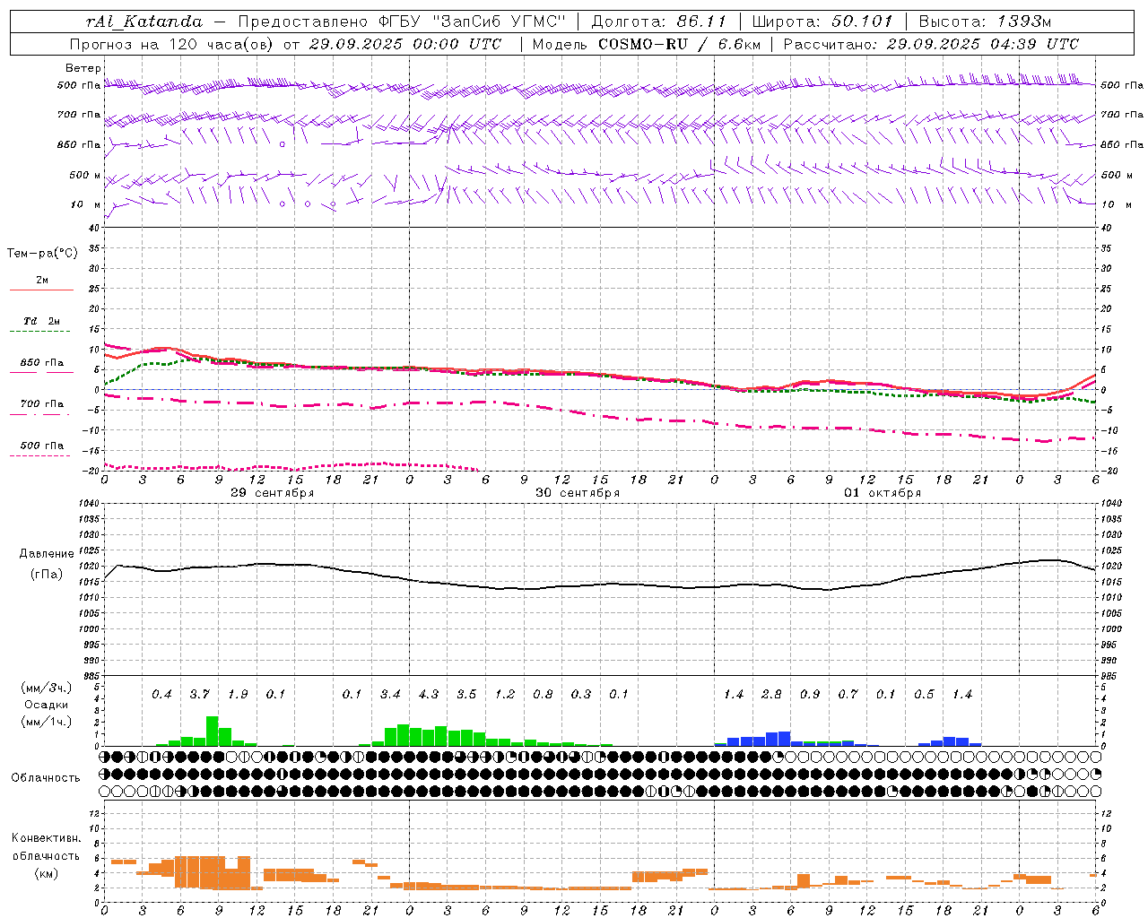Select the Тем-ра(°C) temperature axis title
The height and width of the screenshot is (918, 1148).
42,254
